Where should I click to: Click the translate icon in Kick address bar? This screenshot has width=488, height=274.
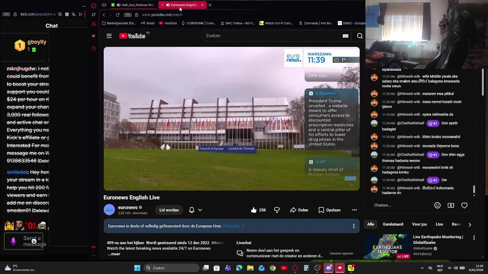coord(74,14)
